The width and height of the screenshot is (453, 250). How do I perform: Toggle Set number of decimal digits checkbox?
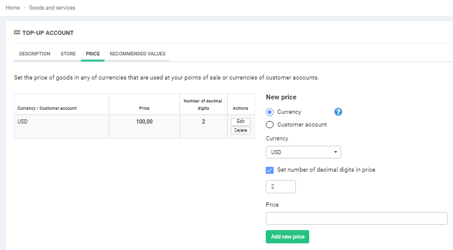(x=270, y=170)
